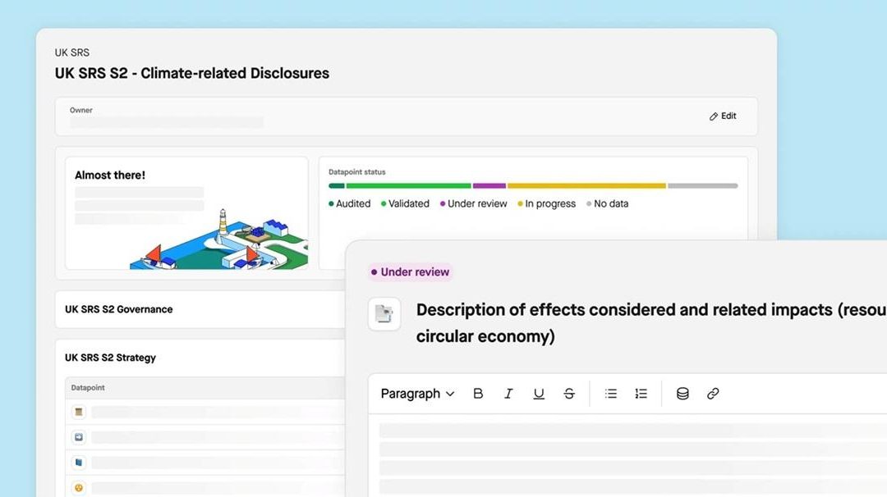Toggle Bold formatting in editor toolbar

click(478, 394)
